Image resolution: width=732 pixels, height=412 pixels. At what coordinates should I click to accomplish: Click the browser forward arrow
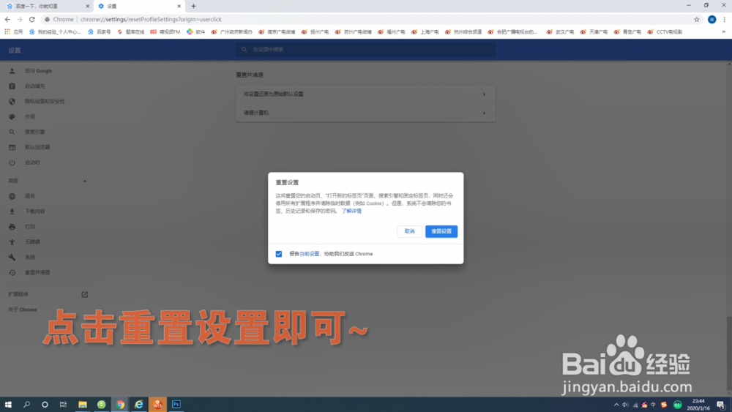coord(20,20)
